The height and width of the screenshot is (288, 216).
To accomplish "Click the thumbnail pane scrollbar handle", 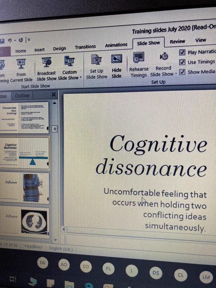I will click(x=55, y=129).
